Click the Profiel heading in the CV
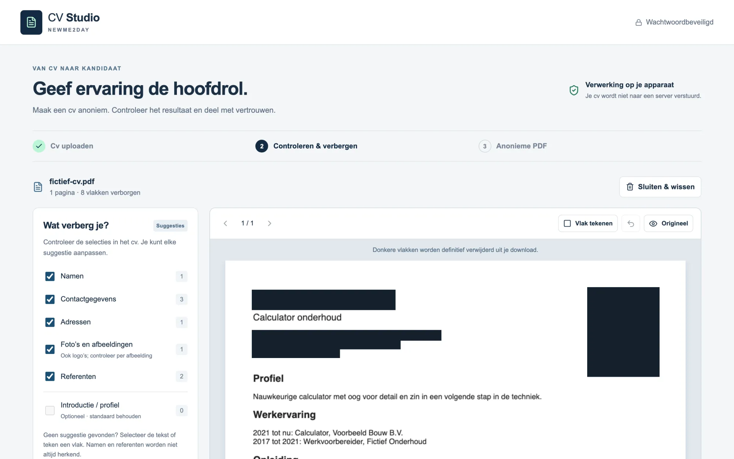 point(268,378)
